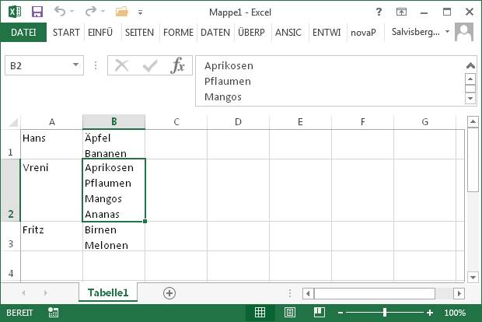Click cell A3 containing Fritz
Image resolution: width=482 pixels, height=322 pixels.
(51, 236)
